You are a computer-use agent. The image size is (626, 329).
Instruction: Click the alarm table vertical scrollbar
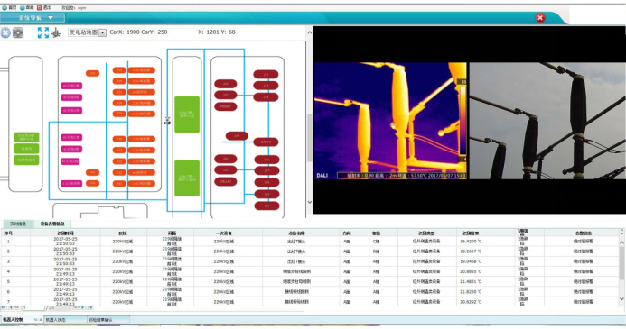(622, 270)
